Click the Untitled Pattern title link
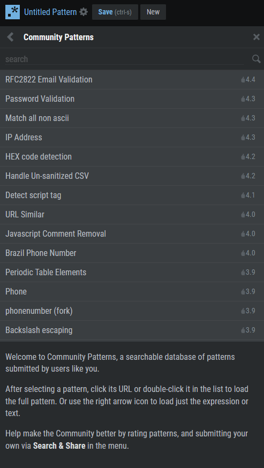This screenshot has width=264, height=468. 50,12
